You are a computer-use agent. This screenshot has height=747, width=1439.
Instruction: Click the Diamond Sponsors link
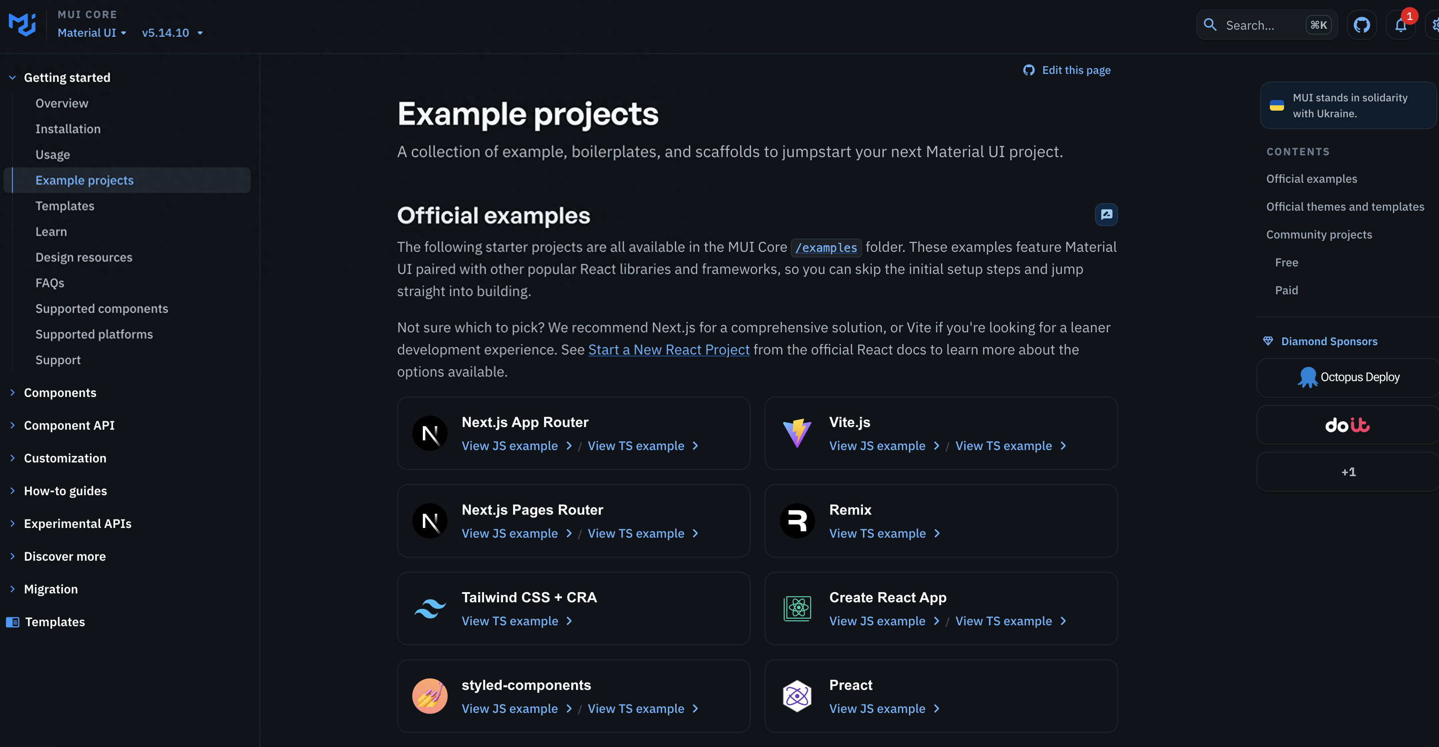(1329, 341)
